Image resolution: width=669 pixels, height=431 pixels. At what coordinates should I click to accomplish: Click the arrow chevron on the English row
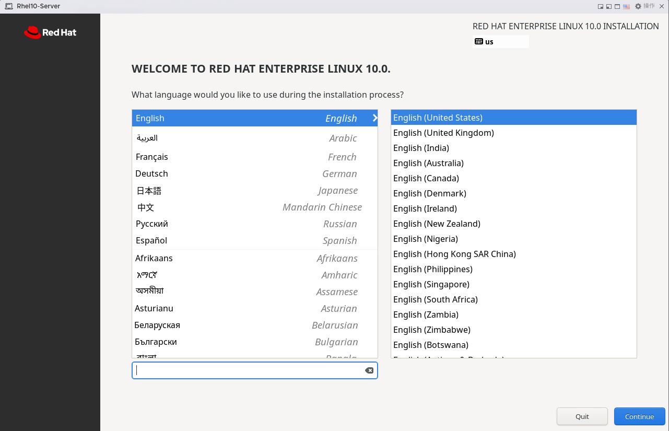coord(374,118)
